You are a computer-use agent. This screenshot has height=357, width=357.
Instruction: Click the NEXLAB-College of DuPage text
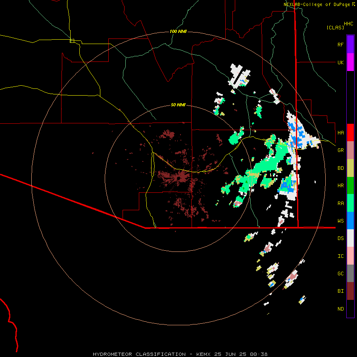317,4
